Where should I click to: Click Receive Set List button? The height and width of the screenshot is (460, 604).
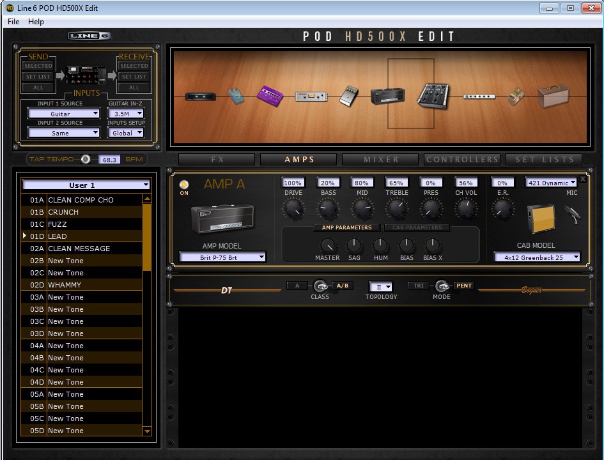134,77
